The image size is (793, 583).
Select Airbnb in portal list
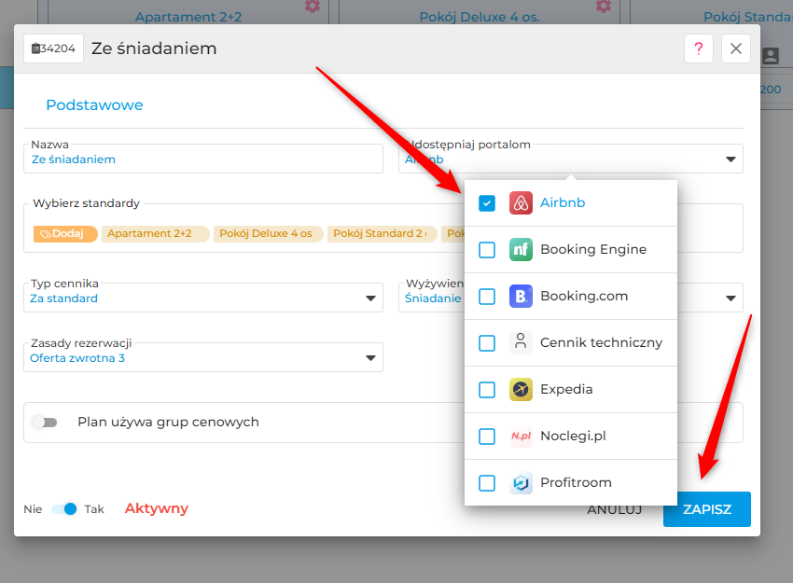pyautogui.click(x=570, y=202)
